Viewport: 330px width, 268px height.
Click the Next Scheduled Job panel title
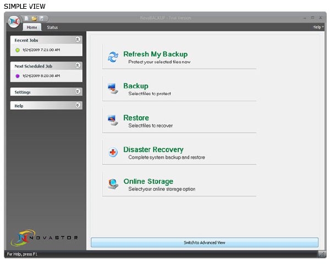(x=34, y=66)
